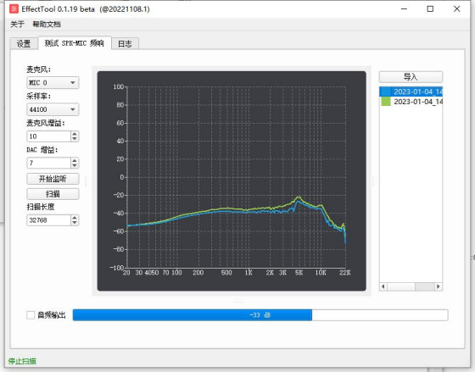Increase microphone gain with up arrow
Image resolution: width=475 pixels, height=372 pixels.
click(x=75, y=134)
